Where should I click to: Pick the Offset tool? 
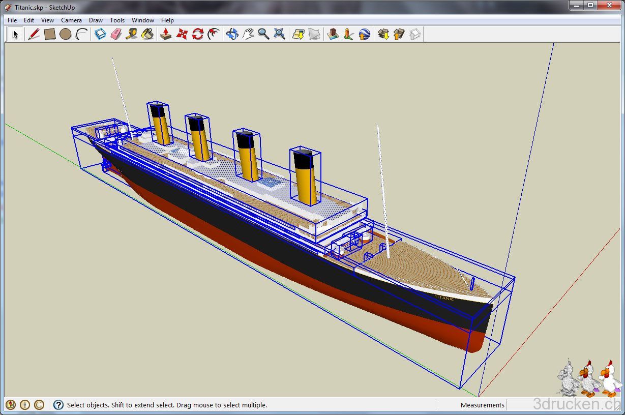tap(214, 34)
